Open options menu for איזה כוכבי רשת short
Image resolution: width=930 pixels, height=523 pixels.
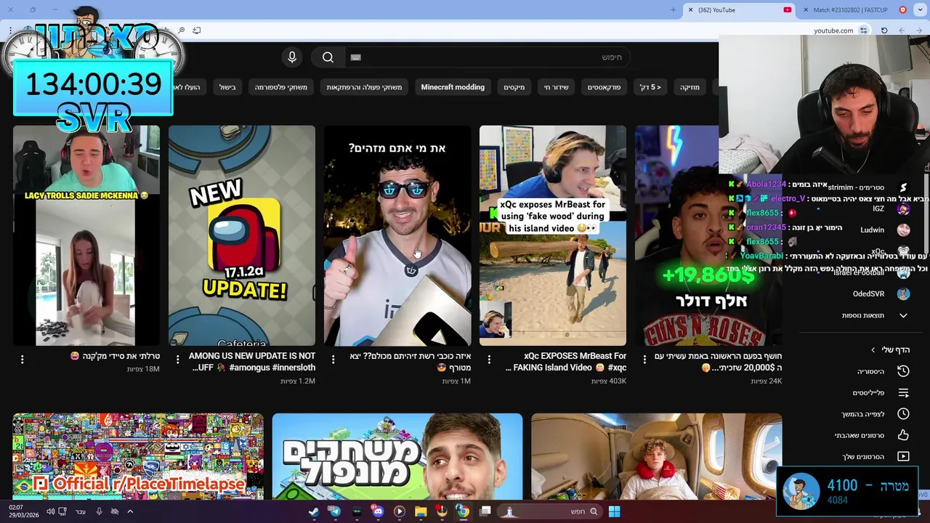coord(333,360)
